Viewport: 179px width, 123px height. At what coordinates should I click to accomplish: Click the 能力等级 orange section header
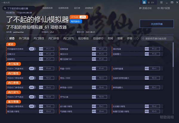click(x=13, y=102)
